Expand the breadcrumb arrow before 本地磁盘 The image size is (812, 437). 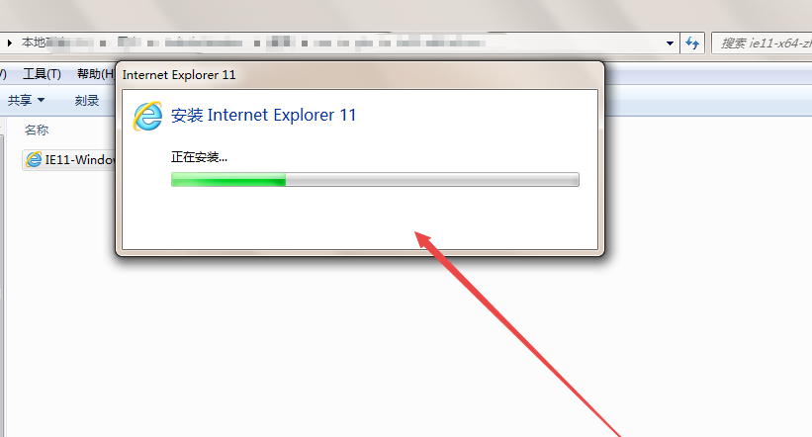(9, 43)
